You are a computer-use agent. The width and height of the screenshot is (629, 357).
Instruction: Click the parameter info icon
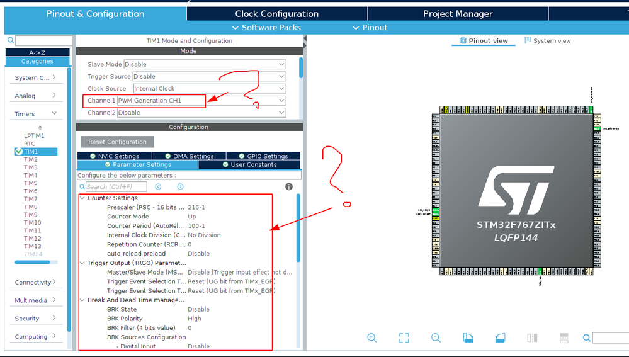[x=289, y=186]
